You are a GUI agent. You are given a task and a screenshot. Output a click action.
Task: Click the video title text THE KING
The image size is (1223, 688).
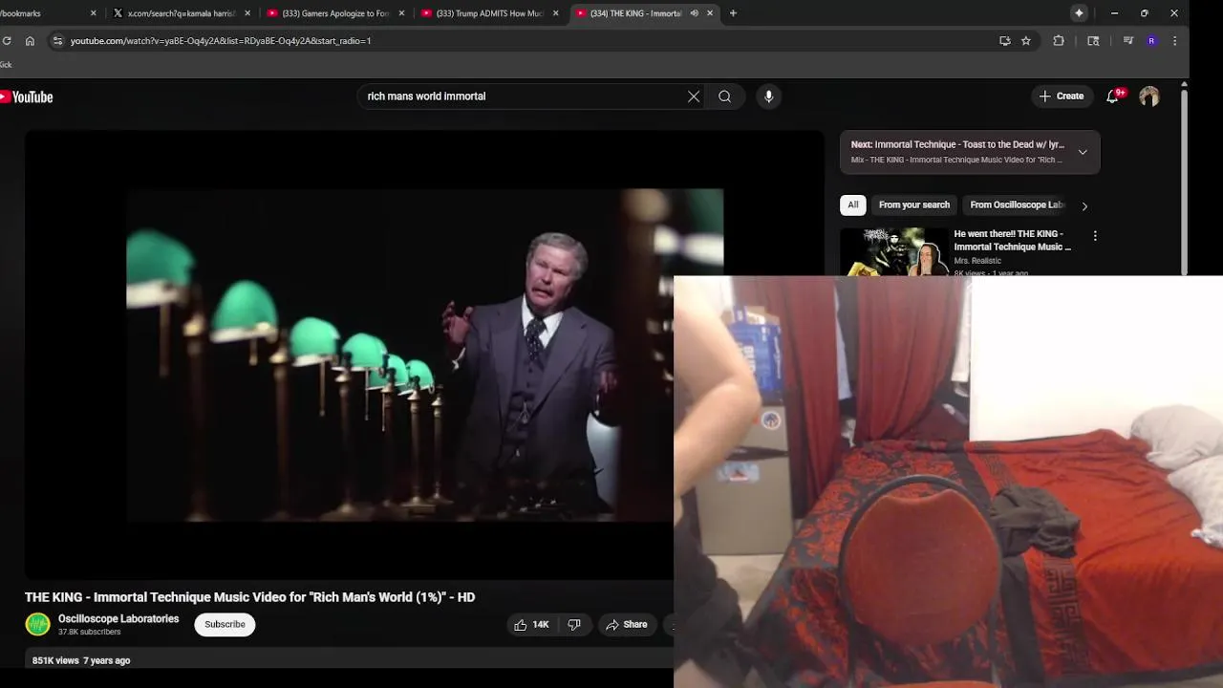[x=249, y=597]
